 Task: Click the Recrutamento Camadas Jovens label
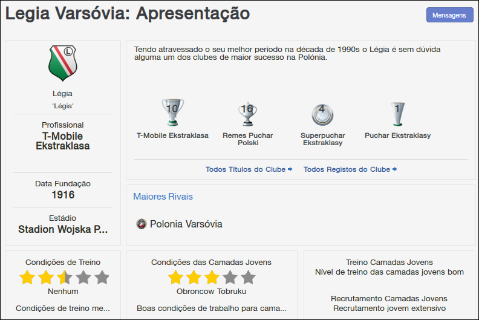[x=389, y=298]
